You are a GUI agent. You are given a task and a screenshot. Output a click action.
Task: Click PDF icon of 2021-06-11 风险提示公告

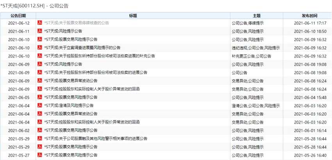point(40,31)
